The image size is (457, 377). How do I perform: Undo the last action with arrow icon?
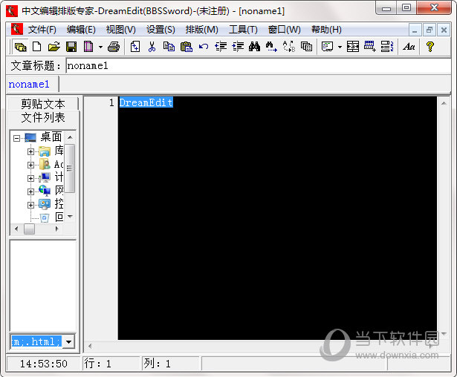point(204,47)
